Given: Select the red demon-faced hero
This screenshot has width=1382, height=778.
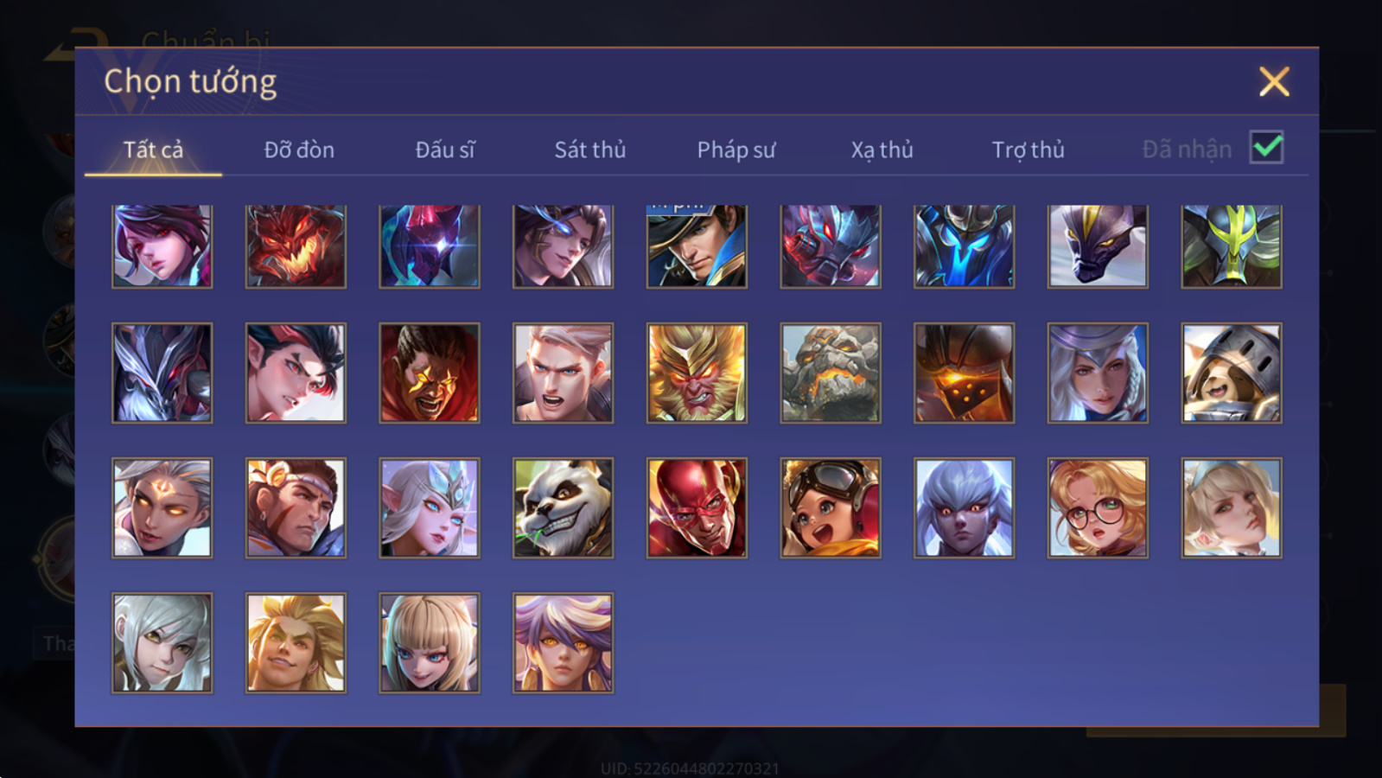Looking at the screenshot, I should point(296,246).
